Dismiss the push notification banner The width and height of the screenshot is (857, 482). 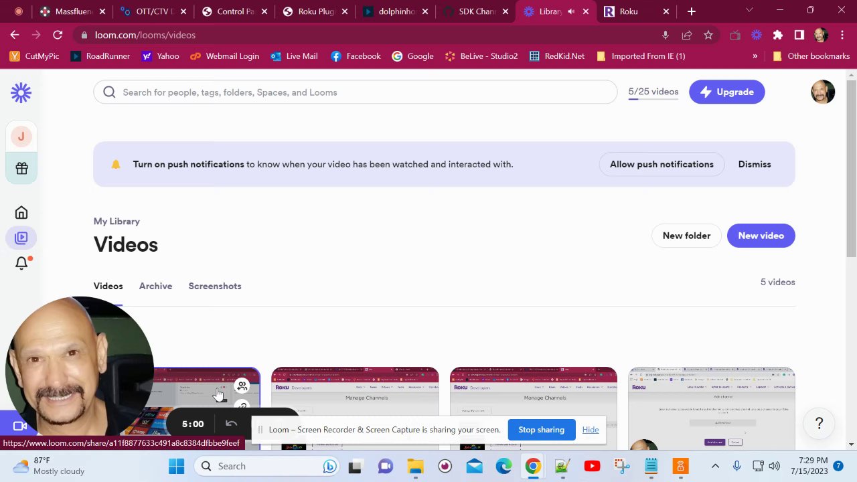point(755,164)
